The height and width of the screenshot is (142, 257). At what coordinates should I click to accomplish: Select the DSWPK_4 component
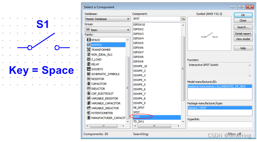[139, 80]
